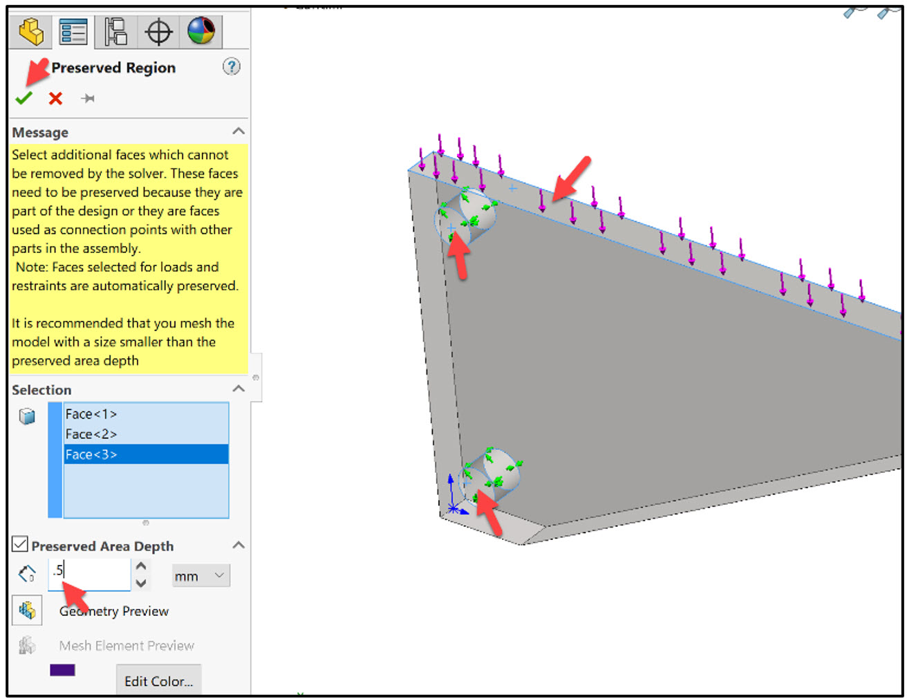Click the DimXpertManager crosshair tab
The height and width of the screenshot is (699, 907).
click(x=158, y=31)
